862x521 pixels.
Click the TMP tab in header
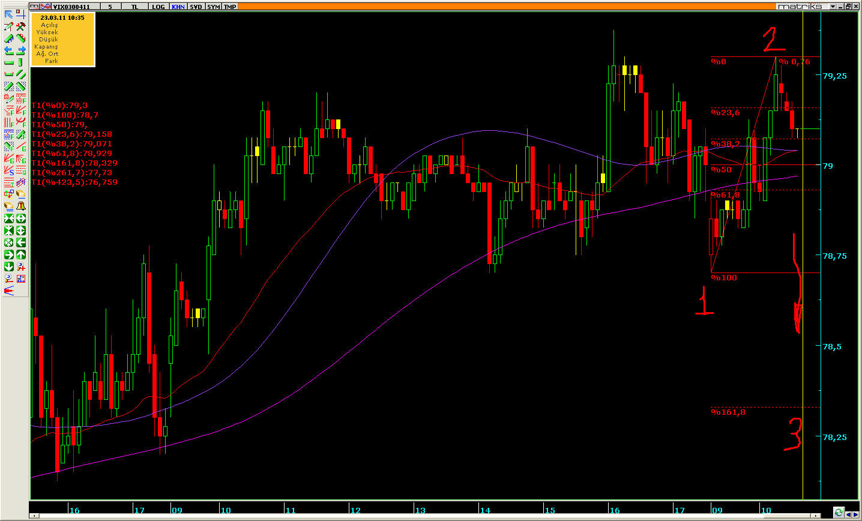coord(230,6)
